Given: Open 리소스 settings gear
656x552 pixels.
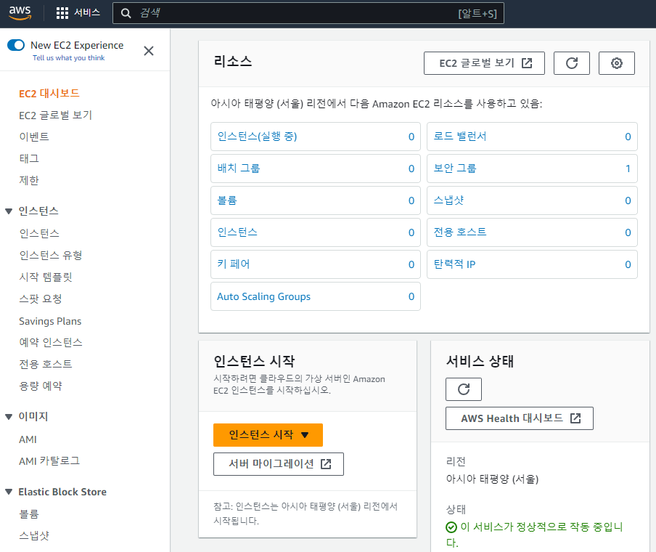Looking at the screenshot, I should tap(616, 63).
